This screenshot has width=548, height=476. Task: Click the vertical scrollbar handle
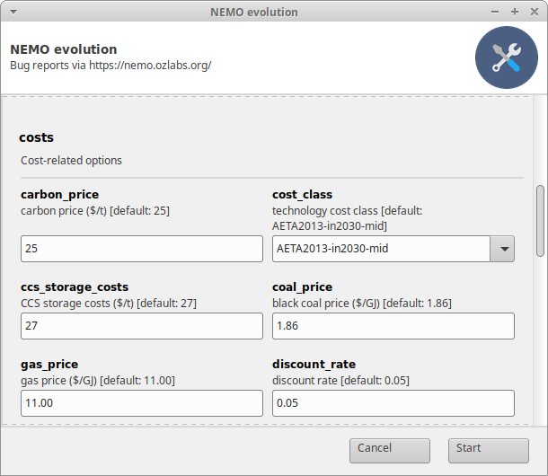(539, 220)
